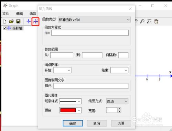Image resolution: width=172 pixels, height=131 pixels.
Task: Open the 开始 endpoint style dropdown
Action: click(x=62, y=70)
